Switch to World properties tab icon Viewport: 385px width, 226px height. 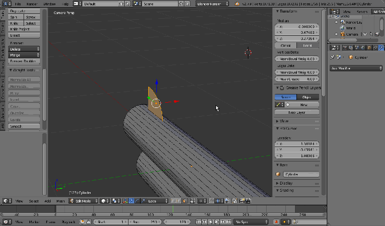(x=363, y=48)
